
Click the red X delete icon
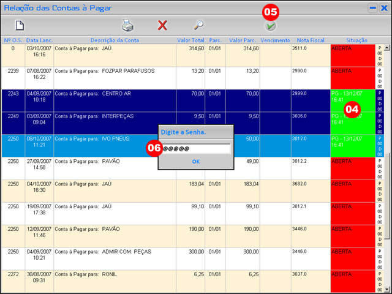(x=162, y=25)
